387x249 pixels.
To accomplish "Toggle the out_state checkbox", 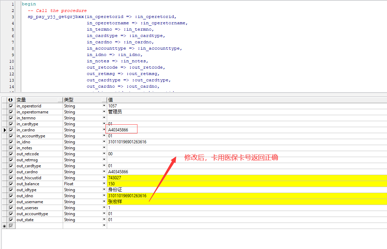I will [x=11, y=220].
